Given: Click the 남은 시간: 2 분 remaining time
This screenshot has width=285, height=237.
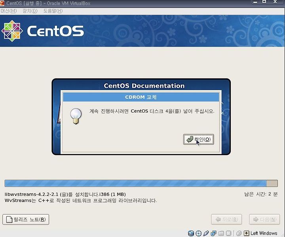Looking at the screenshot, I should pyautogui.click(x=261, y=194).
